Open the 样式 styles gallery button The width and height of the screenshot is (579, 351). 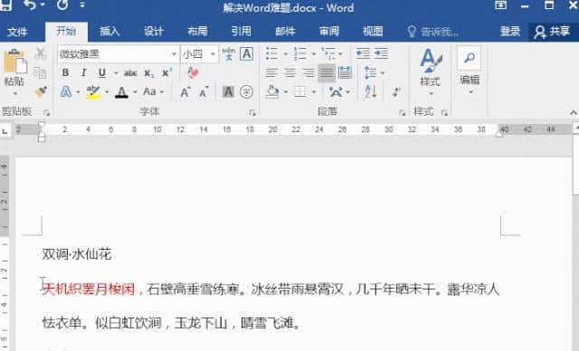pos(431,72)
